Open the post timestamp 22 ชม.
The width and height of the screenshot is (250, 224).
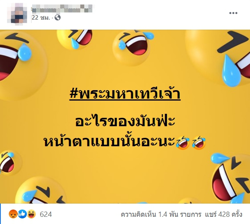[41, 18]
